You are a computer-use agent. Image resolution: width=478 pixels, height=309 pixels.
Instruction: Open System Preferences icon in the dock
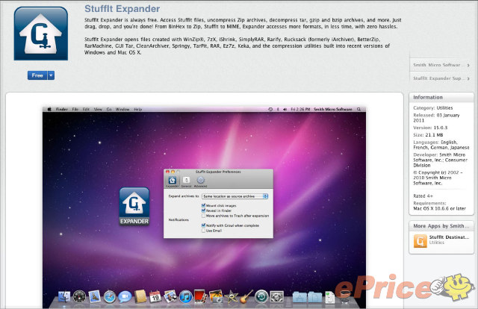277,296
